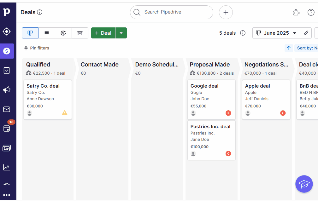
Task: Click owner avatar on Pastries Inc. deal
Action: point(193,154)
